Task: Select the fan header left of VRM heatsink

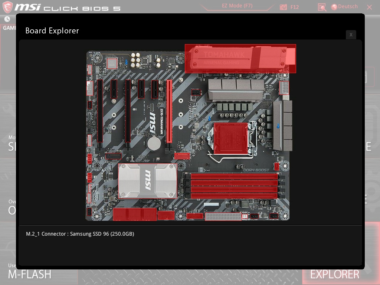Action: click(196, 92)
